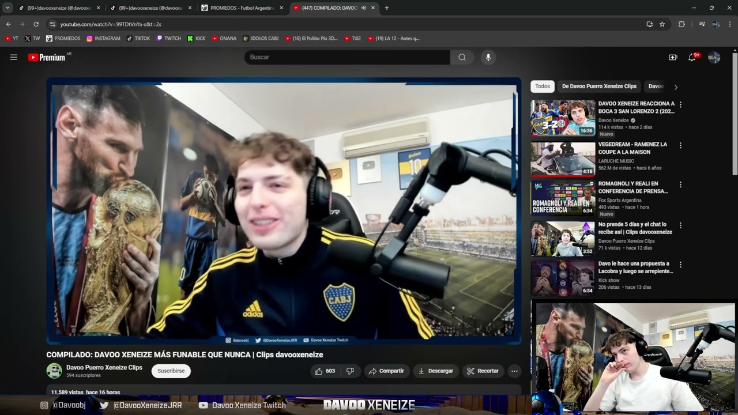Open options for DAVOO XENEIZE REACCIONA video
This screenshot has height=415, width=738.
coord(680,105)
